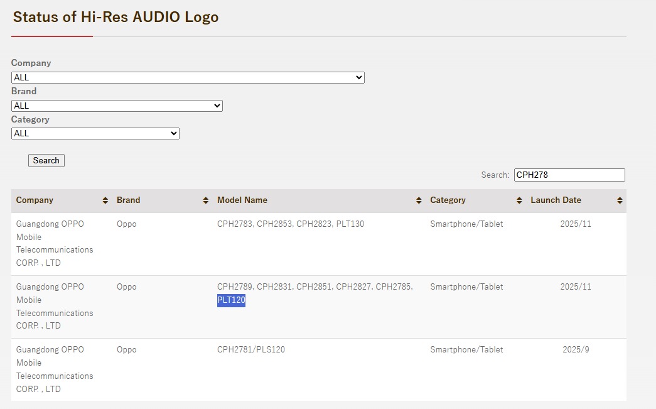Toggle the Model Name sort arrows

coord(419,200)
